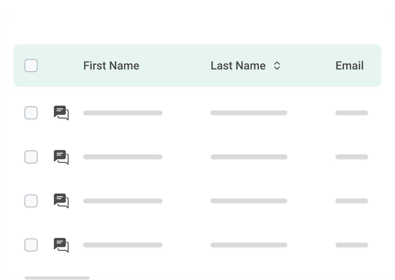Click the second row's email placeholder
This screenshot has height=280, width=395.
352,157
